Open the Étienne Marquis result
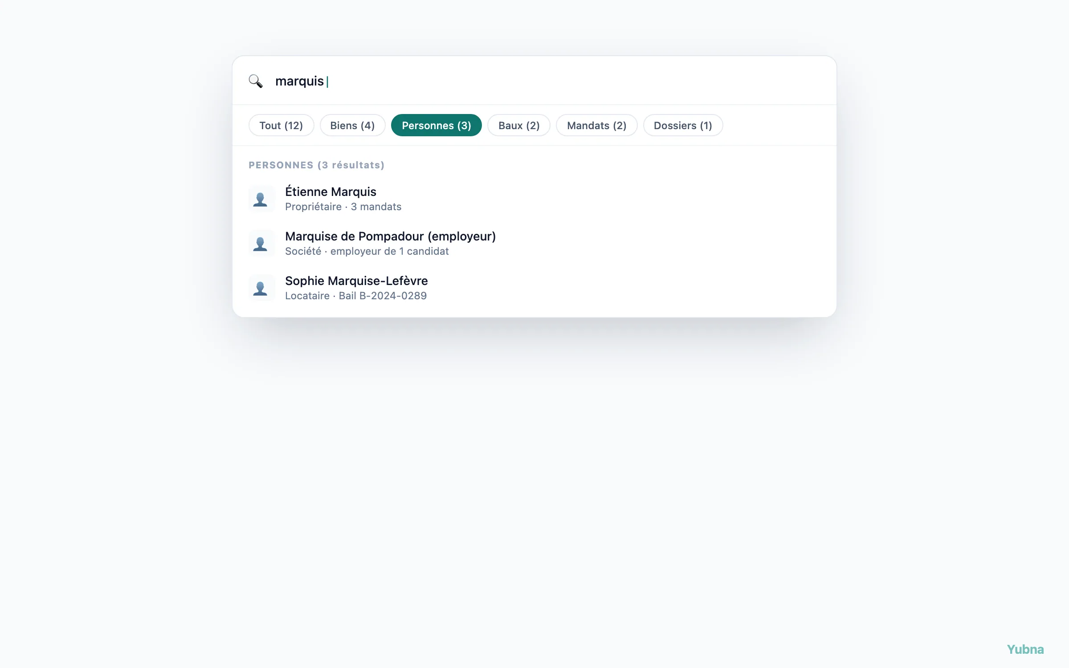The image size is (1069, 668). point(534,199)
